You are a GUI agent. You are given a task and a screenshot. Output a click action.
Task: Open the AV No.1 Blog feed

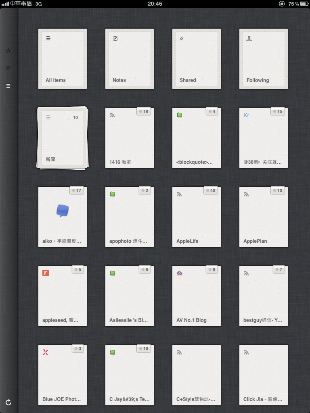pyautogui.click(x=197, y=296)
